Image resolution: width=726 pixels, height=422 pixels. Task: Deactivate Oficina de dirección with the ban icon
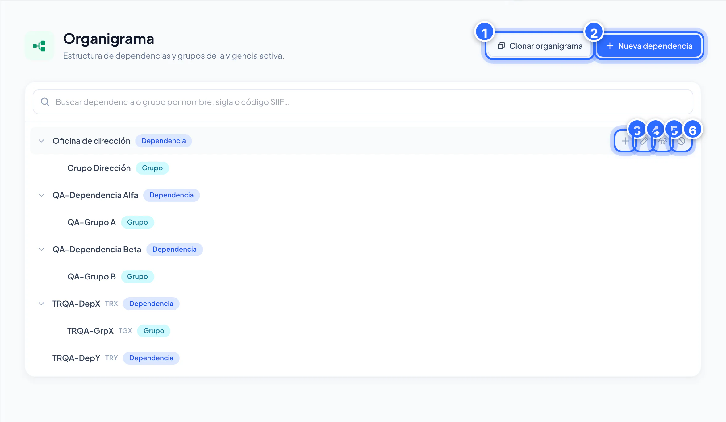tap(681, 141)
